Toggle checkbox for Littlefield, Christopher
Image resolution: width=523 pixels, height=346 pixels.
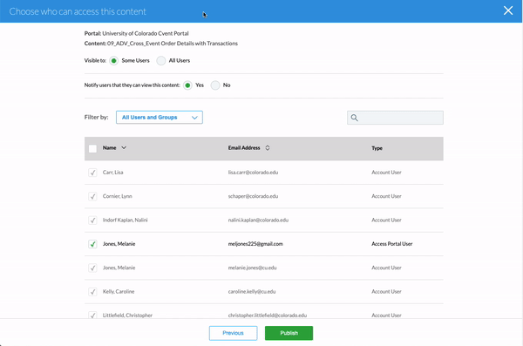(x=92, y=315)
